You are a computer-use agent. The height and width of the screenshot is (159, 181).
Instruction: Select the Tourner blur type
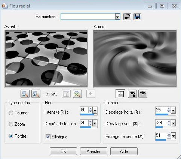11,113
